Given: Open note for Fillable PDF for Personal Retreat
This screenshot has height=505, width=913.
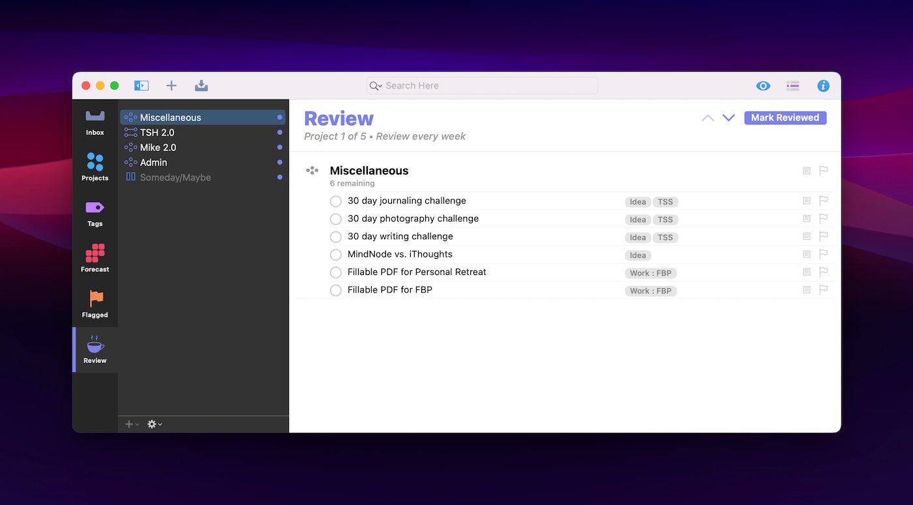Looking at the screenshot, I should click(x=807, y=272).
